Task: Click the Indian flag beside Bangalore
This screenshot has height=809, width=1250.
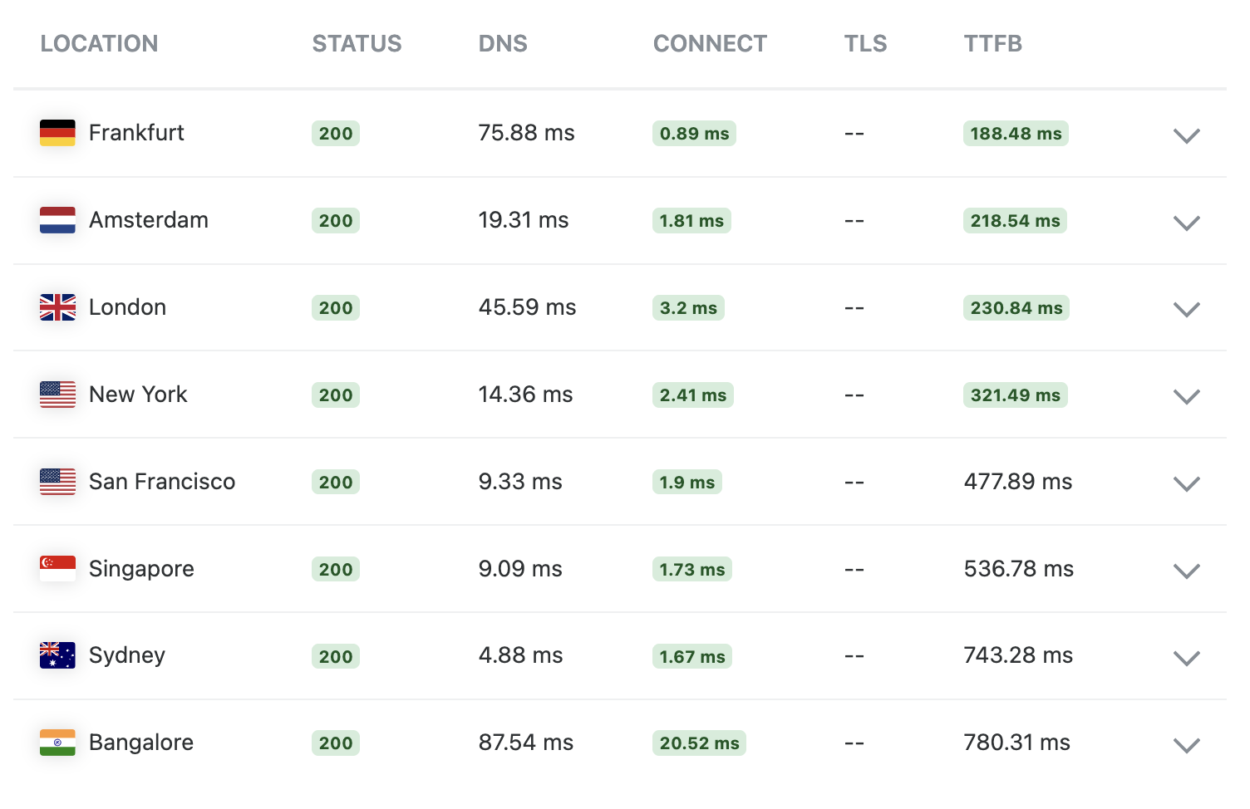Action: (x=57, y=743)
